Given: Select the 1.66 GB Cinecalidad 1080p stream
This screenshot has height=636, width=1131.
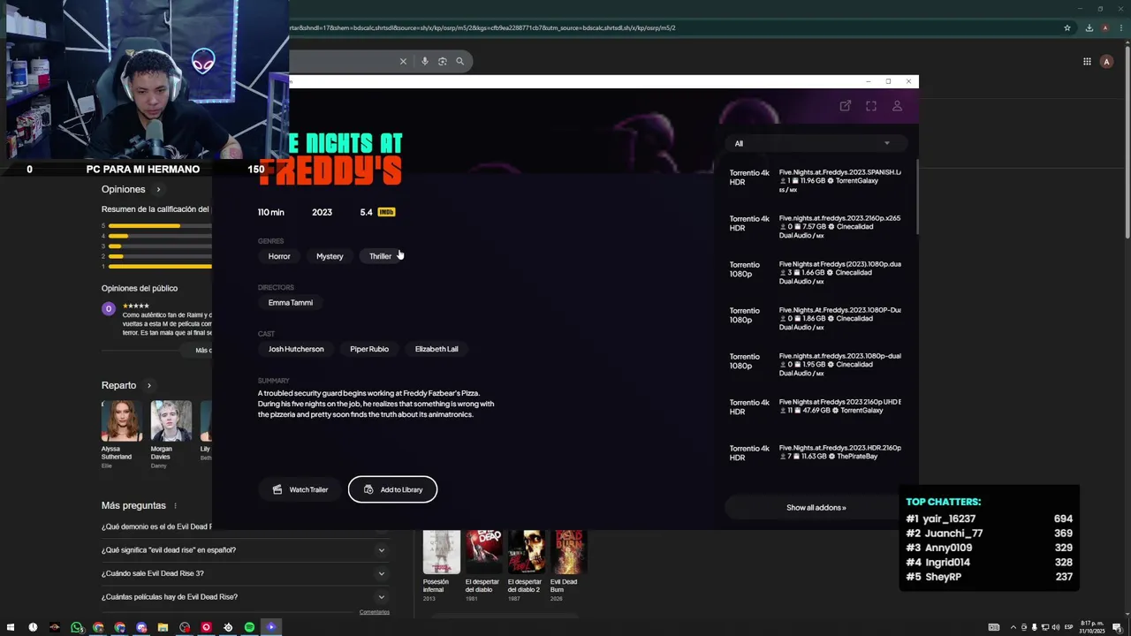Looking at the screenshot, I should point(815,272).
